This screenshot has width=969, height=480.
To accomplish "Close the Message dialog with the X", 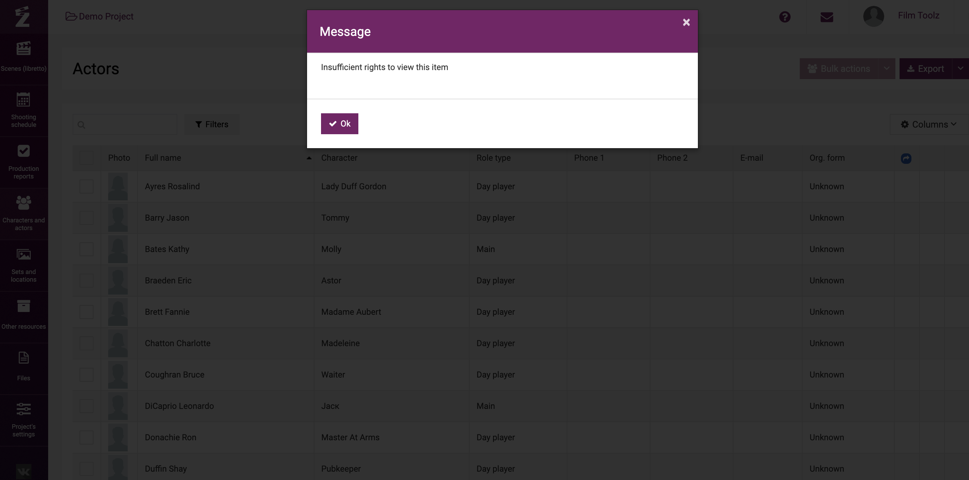I will 686,23.
